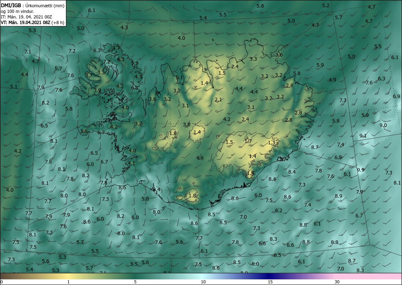Click the '1.9' value on the glacier

[x=173, y=133]
